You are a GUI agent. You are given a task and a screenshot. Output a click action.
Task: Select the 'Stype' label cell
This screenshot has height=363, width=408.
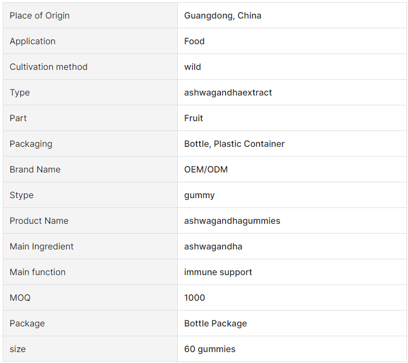[91, 195]
